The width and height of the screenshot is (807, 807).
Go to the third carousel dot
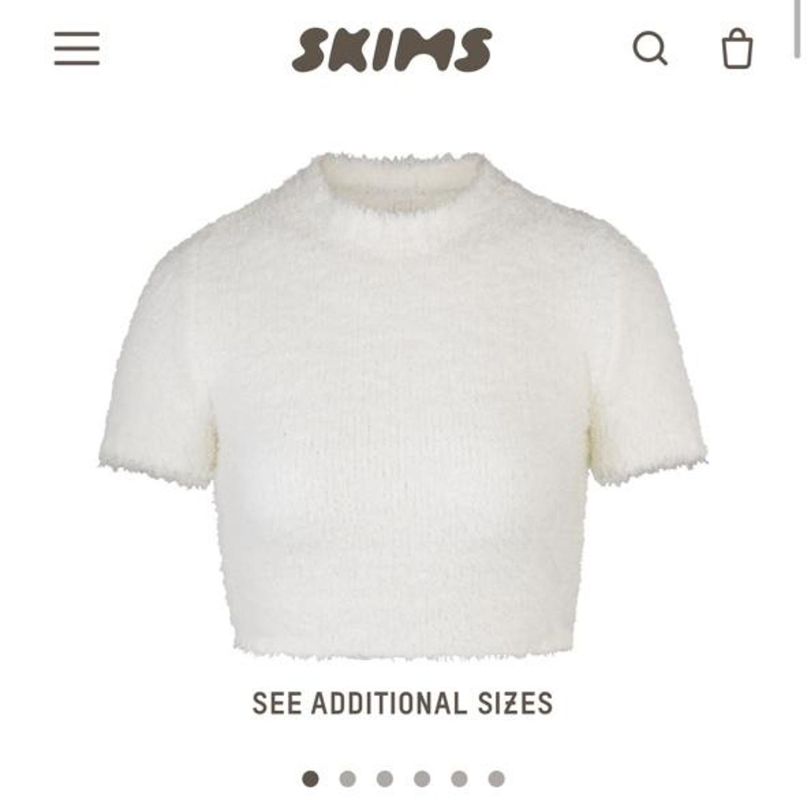click(x=385, y=779)
